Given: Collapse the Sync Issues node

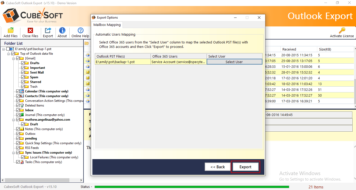Looking at the screenshot, I should 14,153.
